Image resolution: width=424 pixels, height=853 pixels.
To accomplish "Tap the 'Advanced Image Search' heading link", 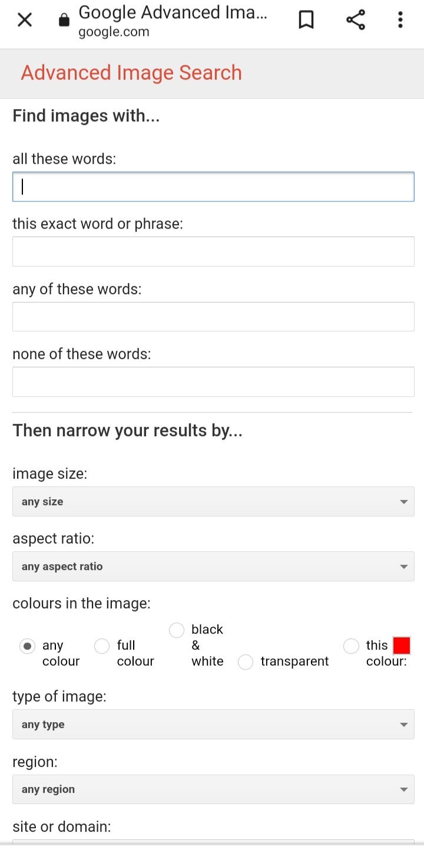I will (x=131, y=73).
